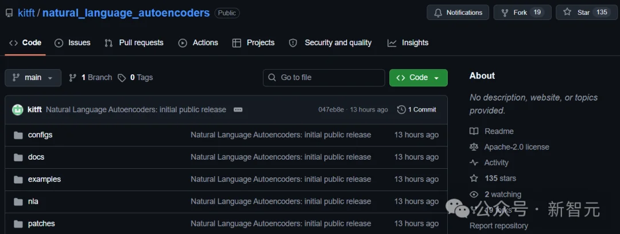Open the Security and quality tab
Viewport: 620px width, 234px height.
[x=330, y=42]
